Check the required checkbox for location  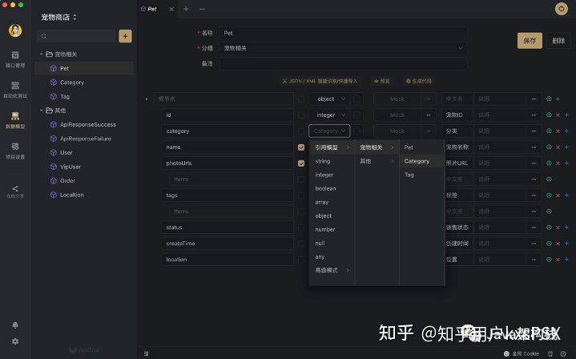tap(301, 260)
